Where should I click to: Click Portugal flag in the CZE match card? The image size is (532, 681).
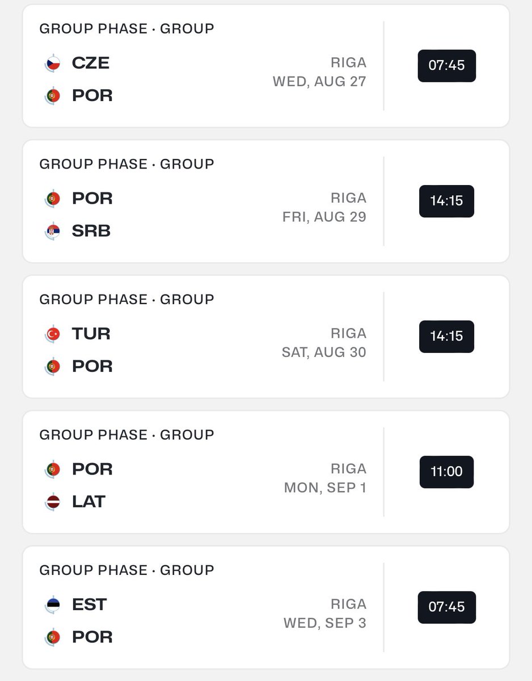tap(53, 96)
